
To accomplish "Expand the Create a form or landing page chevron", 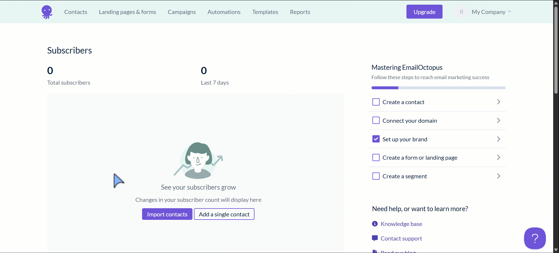I will [x=498, y=157].
